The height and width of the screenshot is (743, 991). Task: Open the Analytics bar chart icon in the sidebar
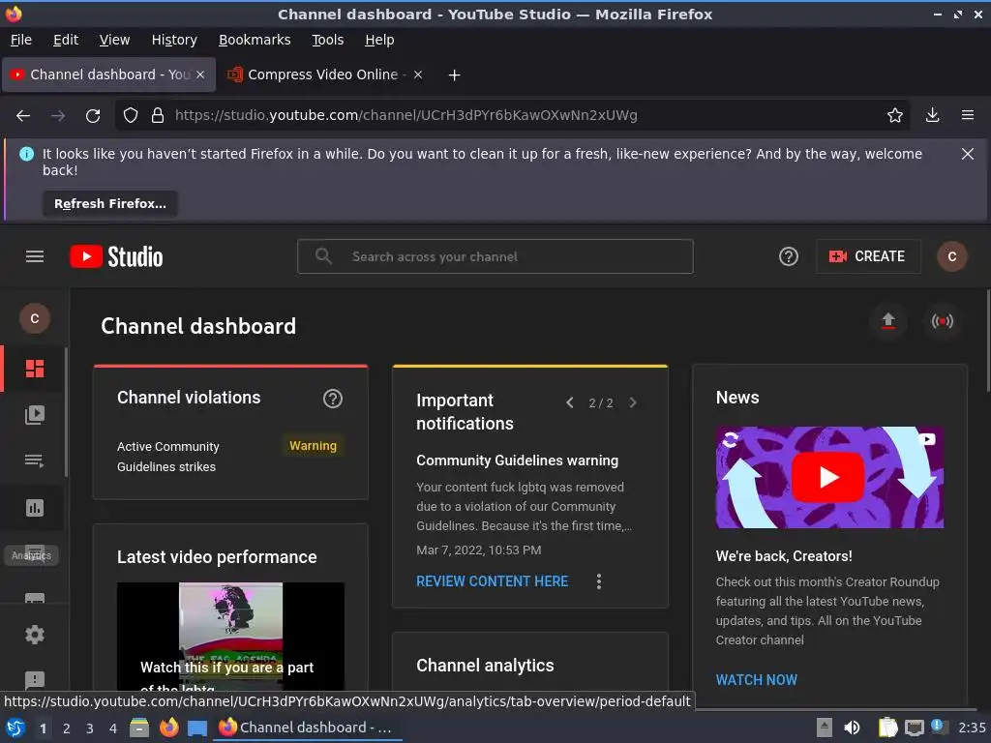click(35, 507)
